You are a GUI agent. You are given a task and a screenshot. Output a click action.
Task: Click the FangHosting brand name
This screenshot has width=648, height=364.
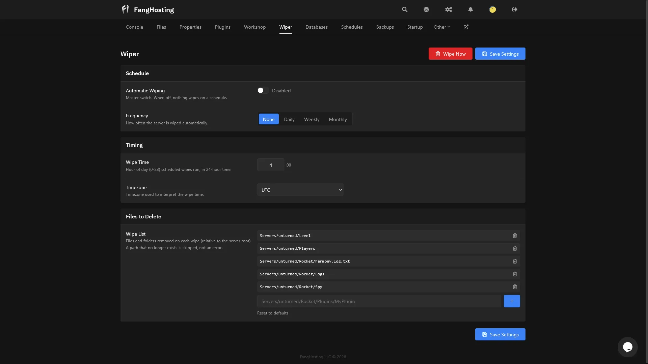point(154,10)
